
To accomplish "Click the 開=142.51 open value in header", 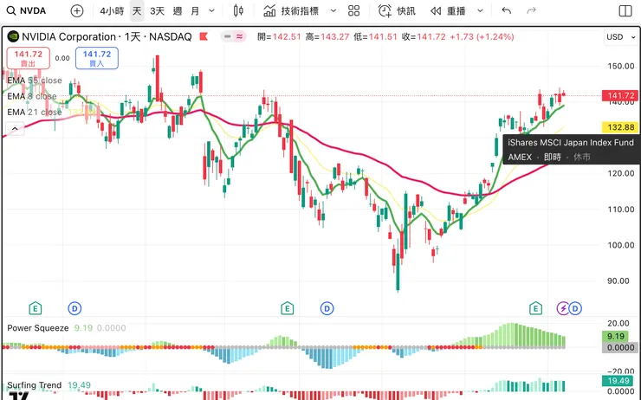I will [x=279, y=36].
